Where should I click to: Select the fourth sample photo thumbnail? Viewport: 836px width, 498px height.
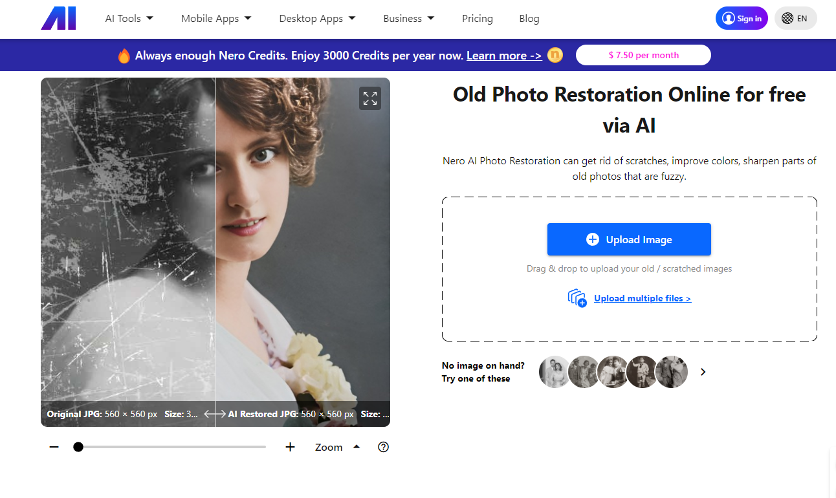[x=643, y=372]
